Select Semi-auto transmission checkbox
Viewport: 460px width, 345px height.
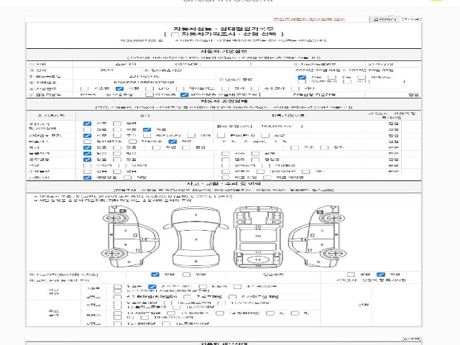click(x=362, y=78)
